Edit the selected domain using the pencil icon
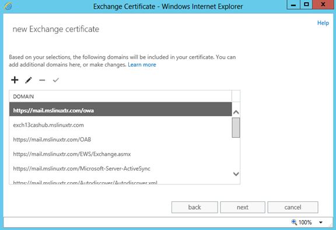Viewport: 336px width, 230px height. (x=29, y=80)
